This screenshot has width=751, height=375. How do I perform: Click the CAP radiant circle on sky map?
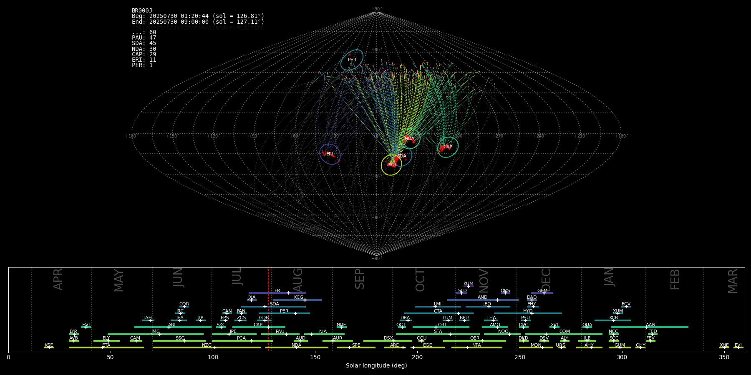coord(448,147)
